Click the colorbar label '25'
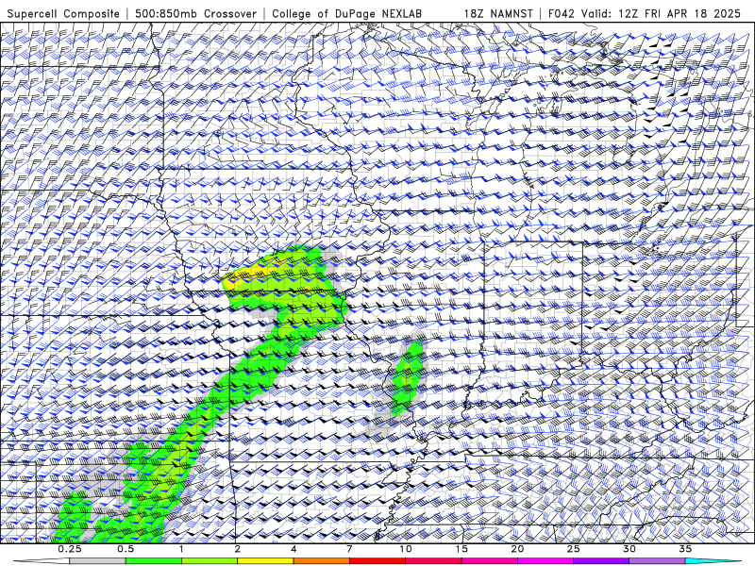This screenshot has height=566, width=755. (x=573, y=549)
